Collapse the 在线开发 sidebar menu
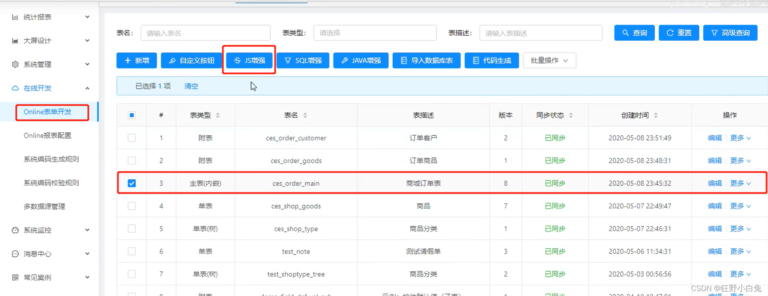 coord(87,88)
